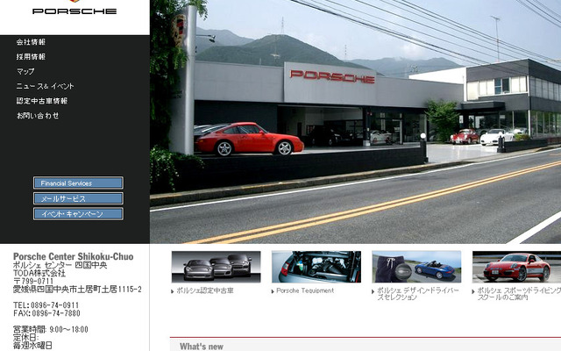This screenshot has height=351, width=561.
Task: Click the FAX: 0896-74-7880 text
Action: click(46, 313)
